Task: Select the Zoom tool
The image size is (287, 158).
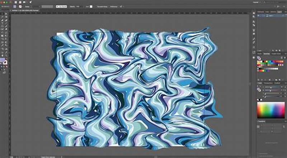Action: pos(6,56)
